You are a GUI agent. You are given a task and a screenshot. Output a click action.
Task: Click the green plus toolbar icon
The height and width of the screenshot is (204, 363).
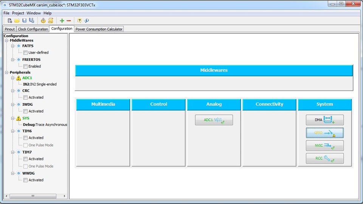point(62,20)
